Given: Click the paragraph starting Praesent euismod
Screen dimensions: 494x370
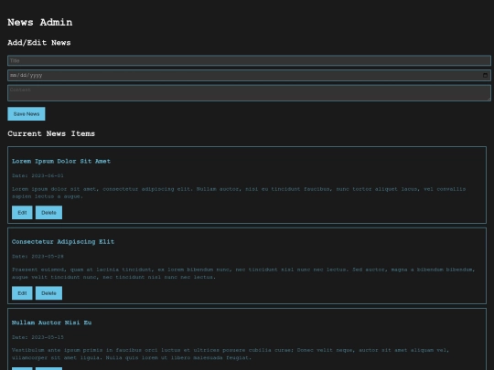Looking at the screenshot, I should point(243,273).
